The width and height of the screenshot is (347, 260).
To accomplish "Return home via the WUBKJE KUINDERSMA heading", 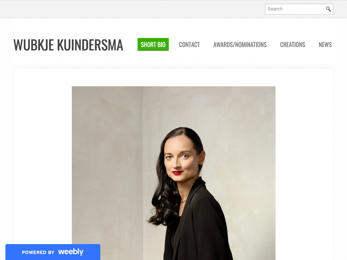I will pyautogui.click(x=68, y=45).
